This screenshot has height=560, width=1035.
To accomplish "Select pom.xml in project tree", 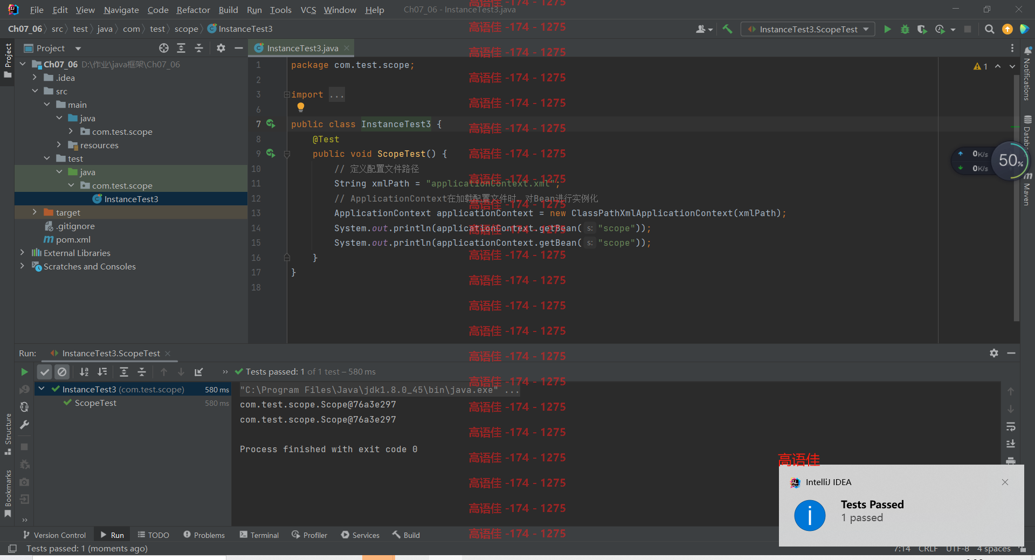I will pos(73,239).
